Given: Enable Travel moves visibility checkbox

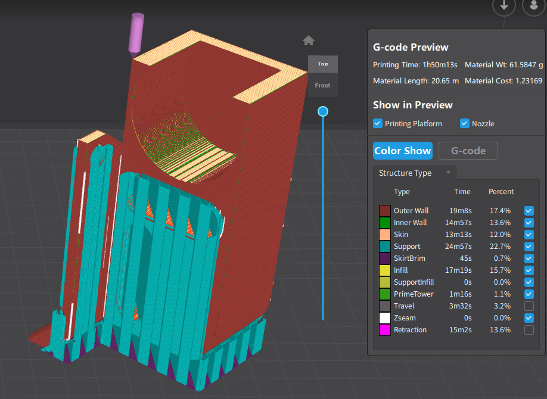Looking at the screenshot, I should (x=529, y=306).
